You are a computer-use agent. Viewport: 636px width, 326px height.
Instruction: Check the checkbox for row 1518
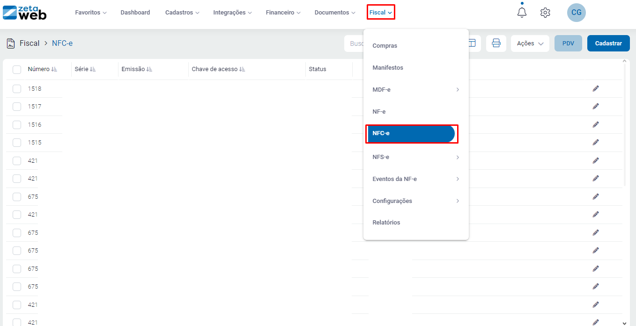[x=17, y=89]
